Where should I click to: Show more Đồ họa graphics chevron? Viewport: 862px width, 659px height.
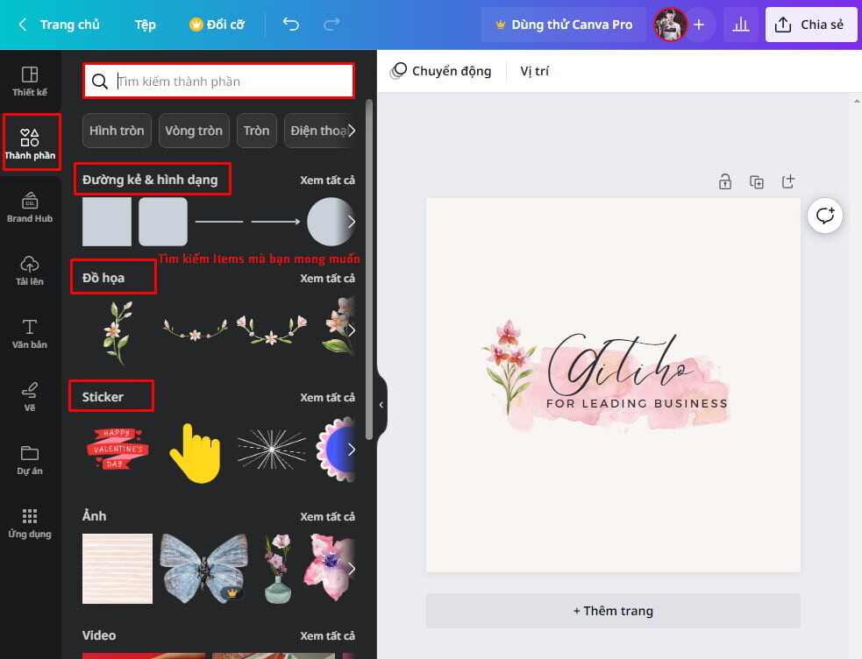[352, 330]
